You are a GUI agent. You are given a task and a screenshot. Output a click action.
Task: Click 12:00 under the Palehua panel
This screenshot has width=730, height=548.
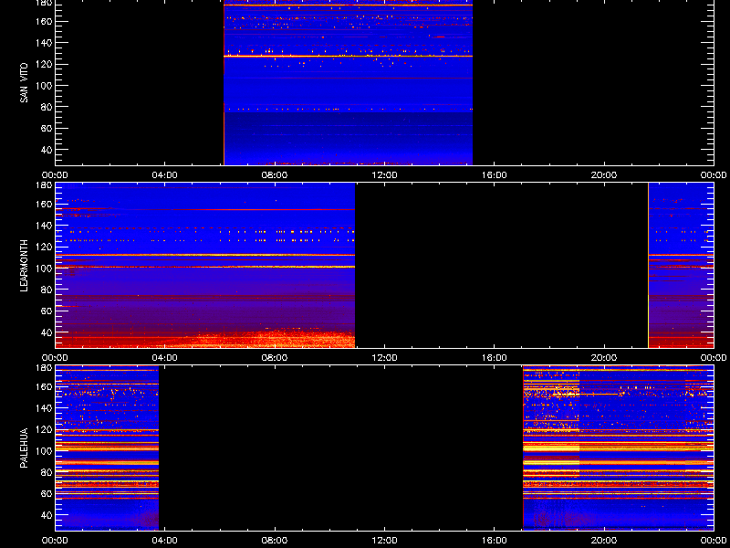point(384,541)
